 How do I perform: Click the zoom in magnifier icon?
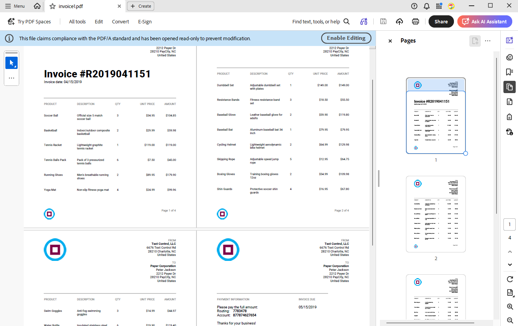click(510, 306)
